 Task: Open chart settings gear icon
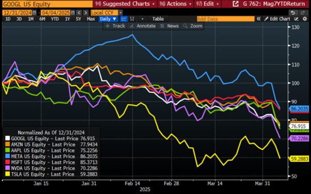pyautogui.click(x=305, y=19)
